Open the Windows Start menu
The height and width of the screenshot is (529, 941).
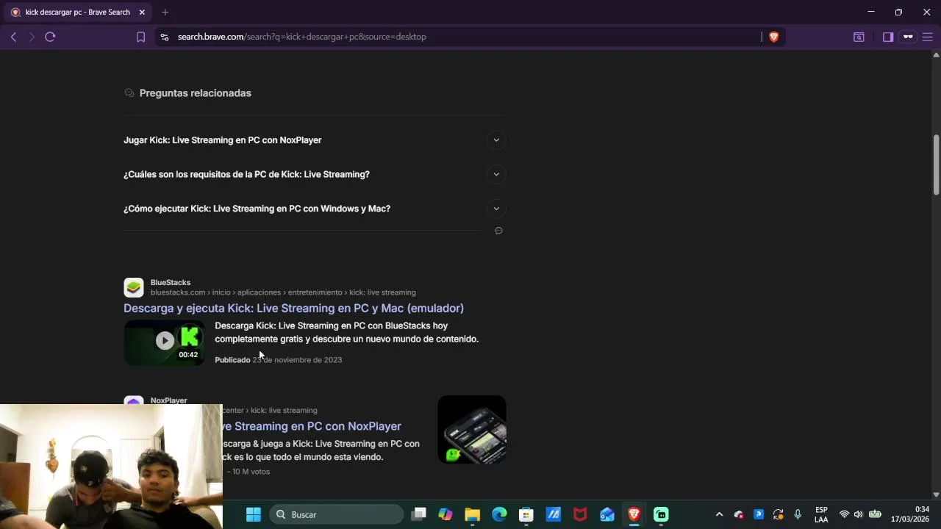[x=254, y=514]
